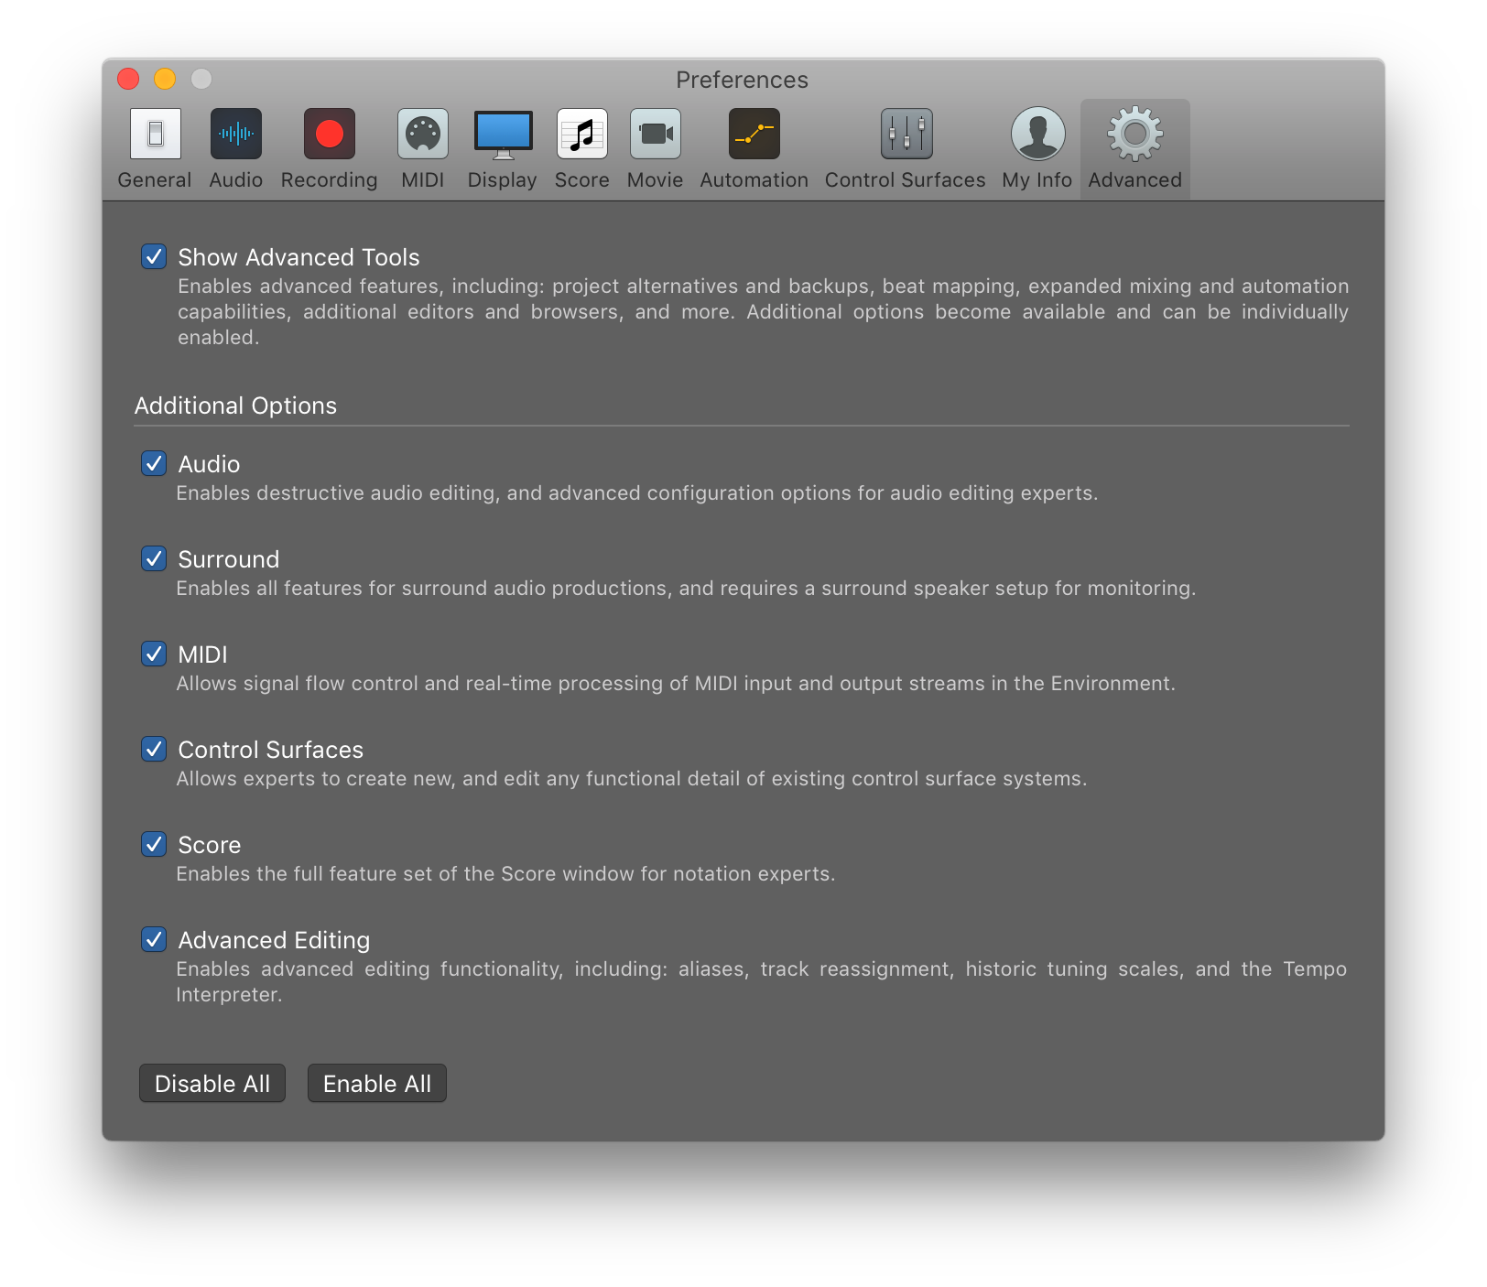This screenshot has width=1487, height=1287.
Task: Open the Automation preferences icon
Action: click(754, 134)
